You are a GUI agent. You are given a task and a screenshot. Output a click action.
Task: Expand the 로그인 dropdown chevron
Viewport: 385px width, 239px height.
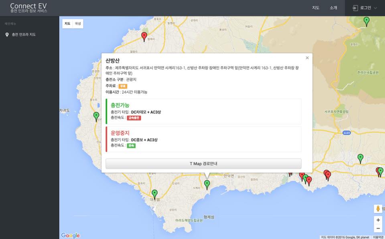[x=375, y=8]
